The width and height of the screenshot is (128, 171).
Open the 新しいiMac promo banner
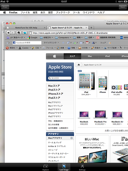click(92, 149)
